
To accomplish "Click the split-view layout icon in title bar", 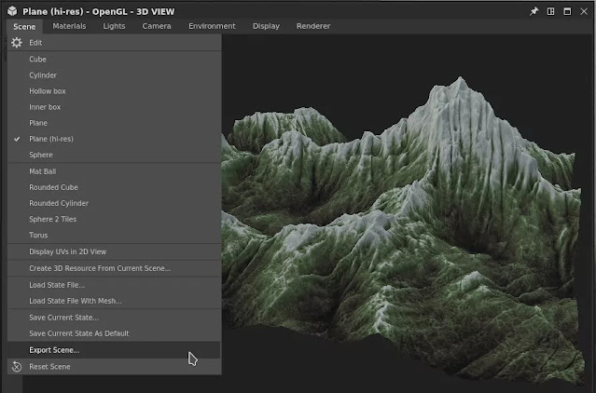I will coord(551,11).
